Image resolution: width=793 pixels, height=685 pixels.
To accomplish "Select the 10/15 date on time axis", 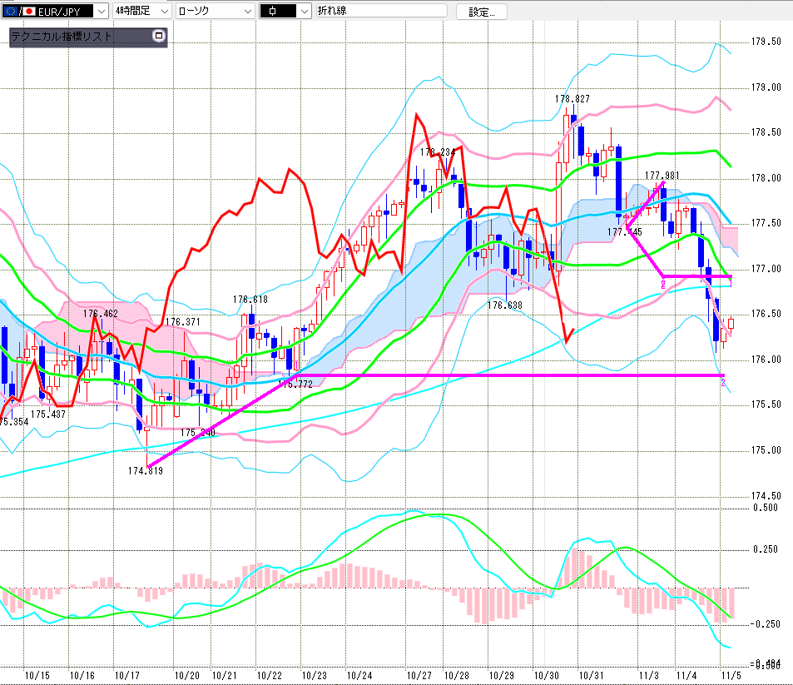I will click(x=38, y=675).
